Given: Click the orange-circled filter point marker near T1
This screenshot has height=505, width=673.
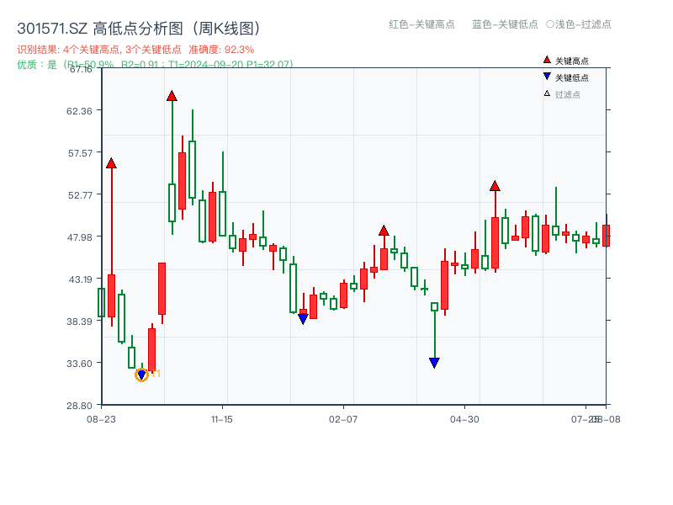Looking at the screenshot, I should (x=143, y=374).
